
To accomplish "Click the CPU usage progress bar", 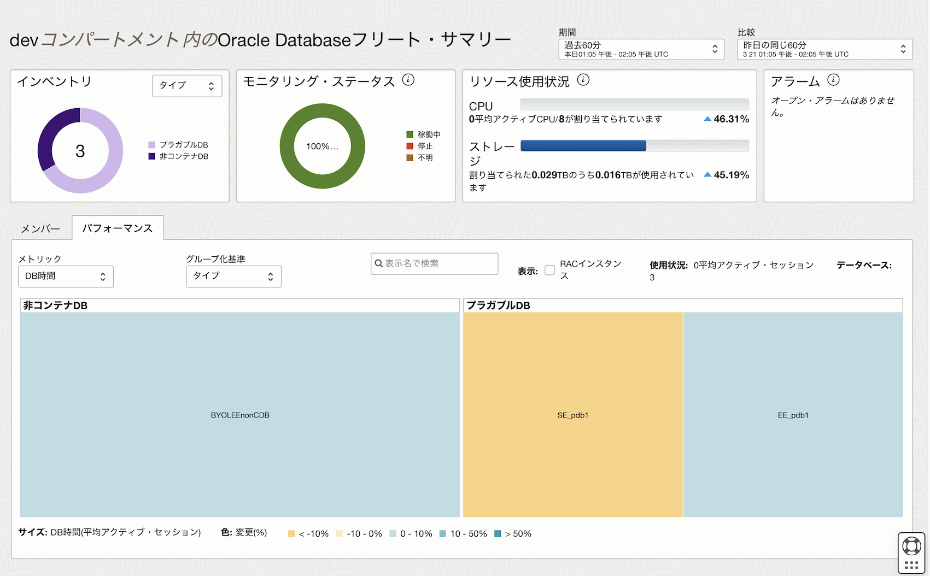I will click(x=635, y=104).
